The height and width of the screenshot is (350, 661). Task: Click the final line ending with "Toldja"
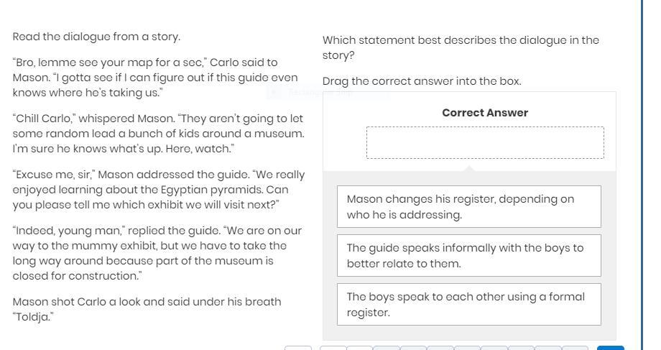(147, 309)
